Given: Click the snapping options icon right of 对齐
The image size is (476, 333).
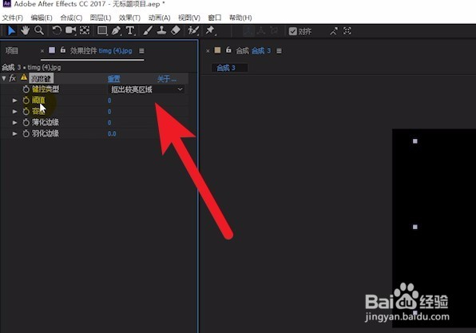Looking at the screenshot, I should pos(334,31).
